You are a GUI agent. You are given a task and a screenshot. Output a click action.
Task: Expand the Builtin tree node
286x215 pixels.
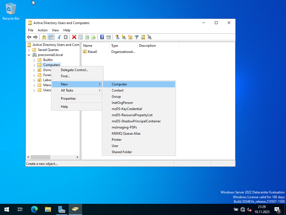pos(34,60)
